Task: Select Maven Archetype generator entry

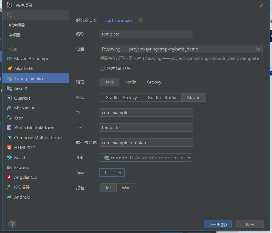Action: (x=36, y=58)
